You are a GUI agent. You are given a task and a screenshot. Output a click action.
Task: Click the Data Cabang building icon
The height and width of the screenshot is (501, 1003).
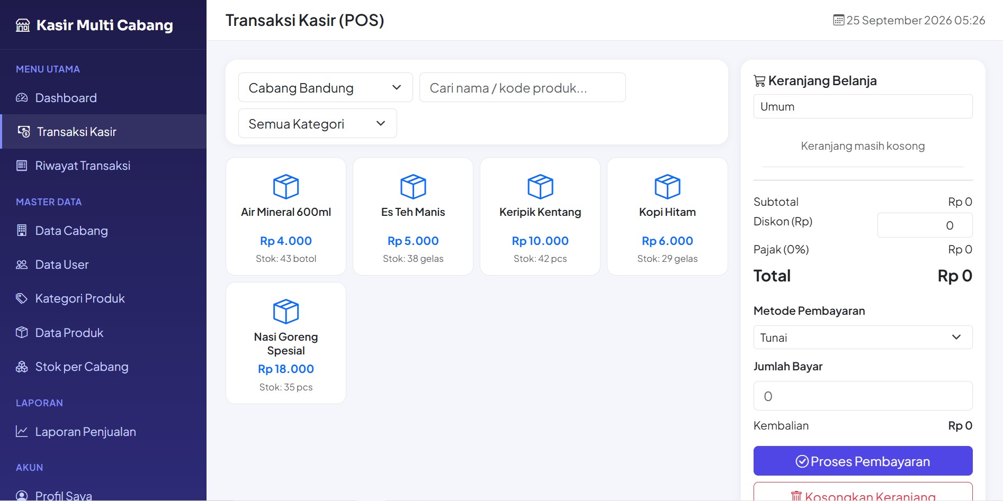point(22,231)
